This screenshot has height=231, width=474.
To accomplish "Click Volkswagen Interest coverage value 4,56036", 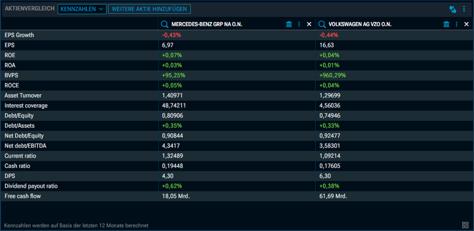I will point(330,106).
